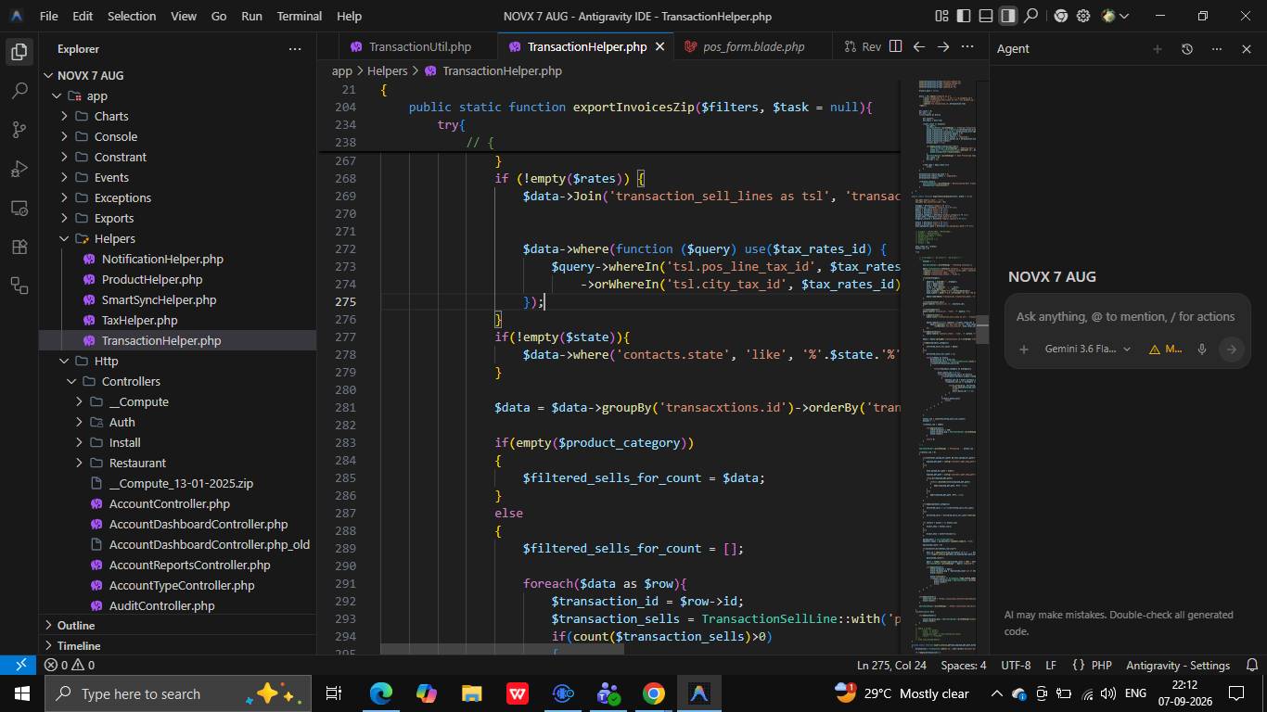Screen dimensions: 1267x712
Task: Click the minimap scroll slider
Action: coord(981,329)
